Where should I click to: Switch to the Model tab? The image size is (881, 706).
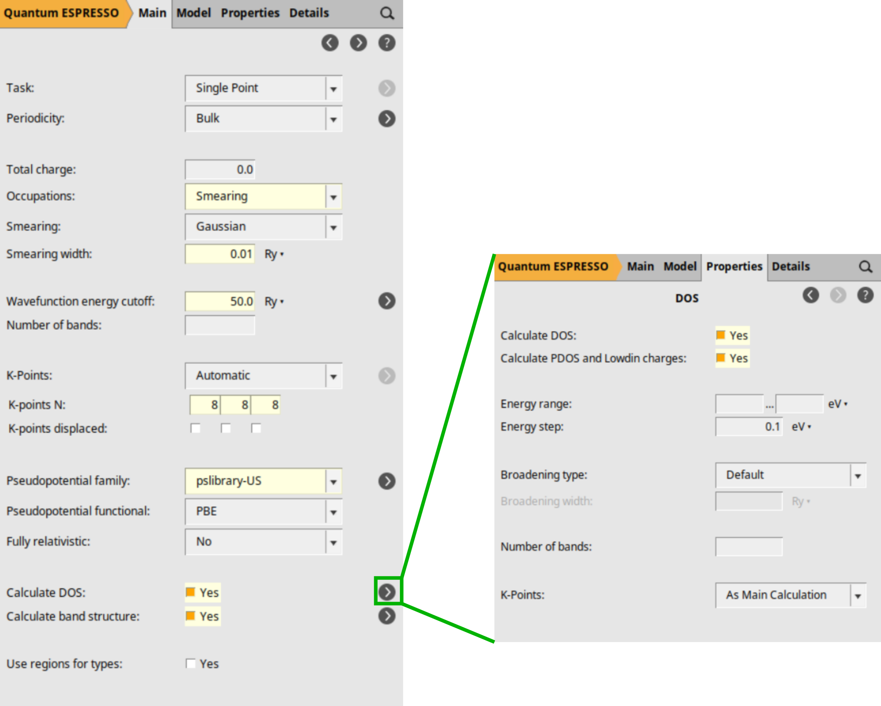tap(194, 13)
